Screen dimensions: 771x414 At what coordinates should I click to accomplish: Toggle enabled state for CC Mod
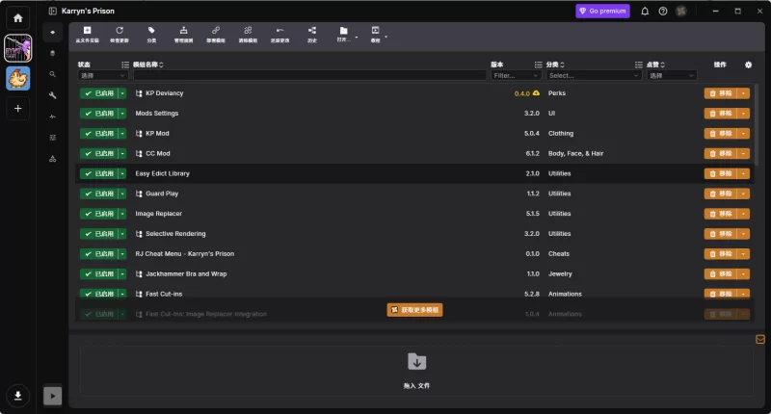99,154
